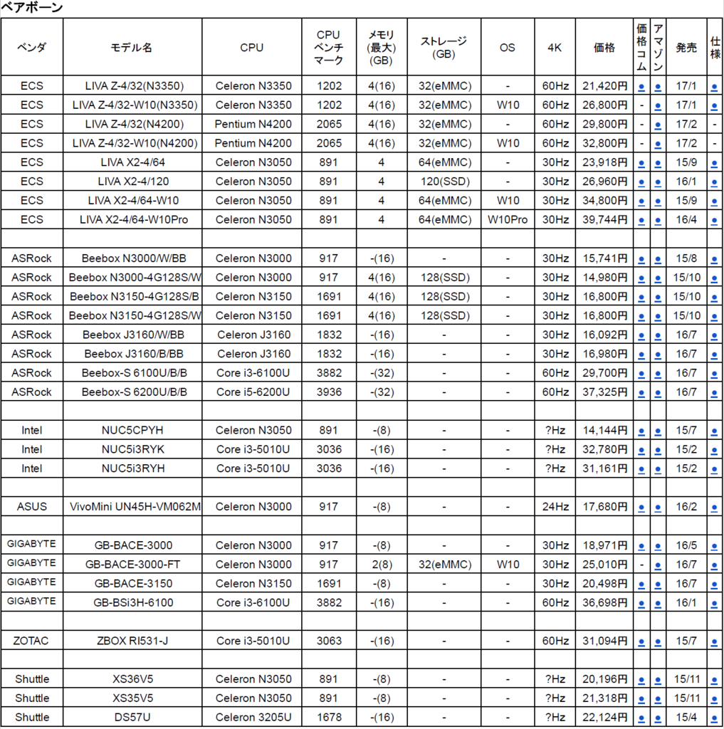Open the Amazon link for GB-BSi3H-6100
The width and height of the screenshot is (724, 729).
[658, 604]
